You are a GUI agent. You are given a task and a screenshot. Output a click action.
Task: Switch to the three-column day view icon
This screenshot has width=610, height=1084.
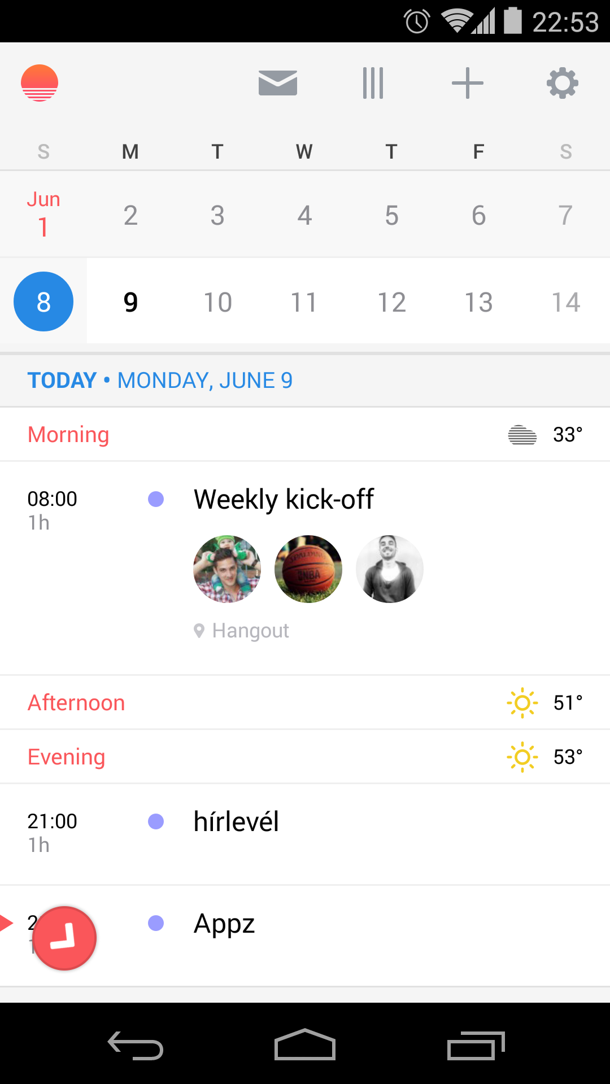(x=373, y=83)
